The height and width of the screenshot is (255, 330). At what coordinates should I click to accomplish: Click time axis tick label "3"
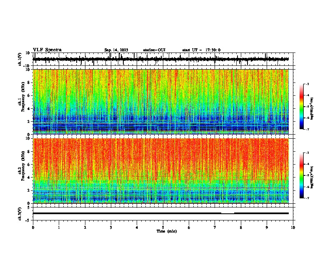point(111,227)
